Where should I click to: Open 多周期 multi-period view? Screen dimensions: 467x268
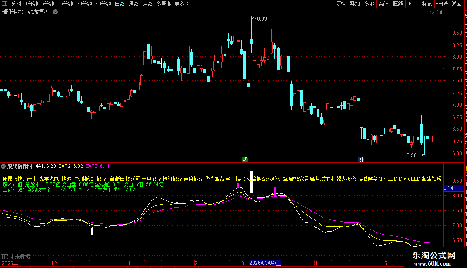pyautogui.click(x=164, y=4)
